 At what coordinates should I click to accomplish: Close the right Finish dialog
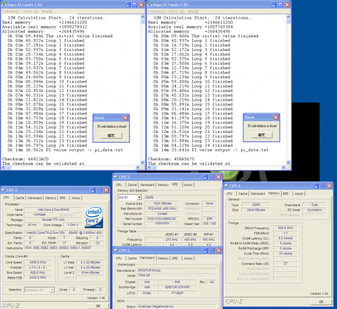(276, 117)
